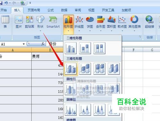Screen dimensions: 160x121
Task: Choose 2D stacked column chart thumbnail
Action: pyautogui.click(x=85, y=48)
